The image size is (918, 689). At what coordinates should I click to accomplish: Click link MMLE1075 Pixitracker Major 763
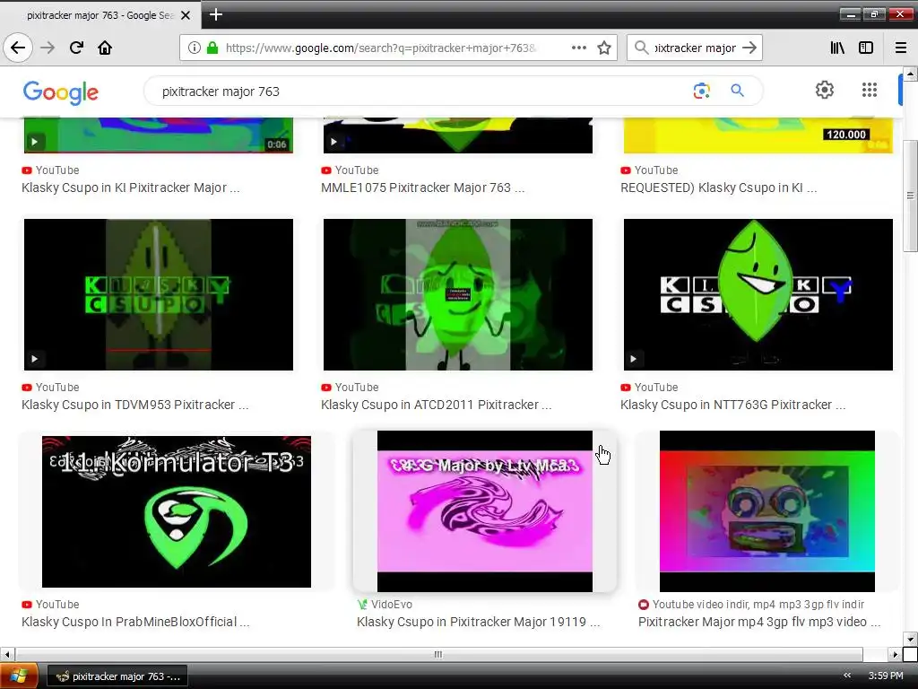click(x=423, y=188)
